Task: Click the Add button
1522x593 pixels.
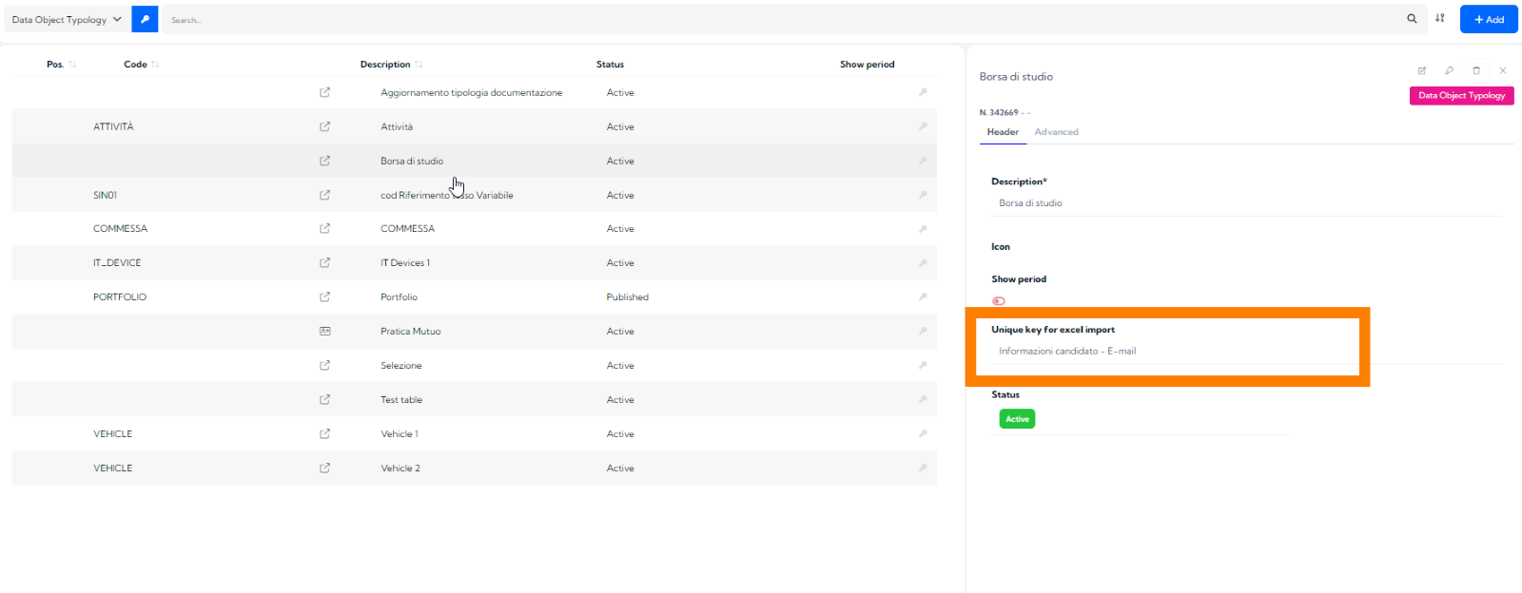Action: (x=1489, y=19)
